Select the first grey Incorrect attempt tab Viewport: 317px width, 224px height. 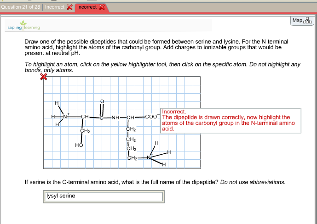(58, 7)
